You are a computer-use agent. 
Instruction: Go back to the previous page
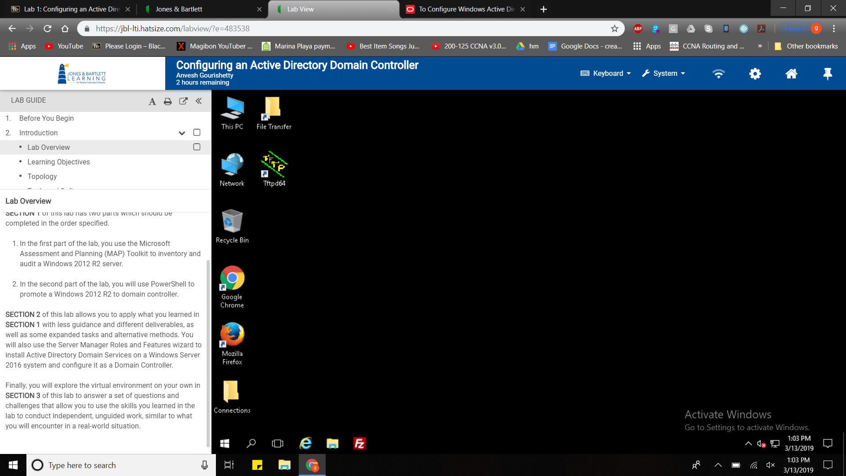pos(12,29)
